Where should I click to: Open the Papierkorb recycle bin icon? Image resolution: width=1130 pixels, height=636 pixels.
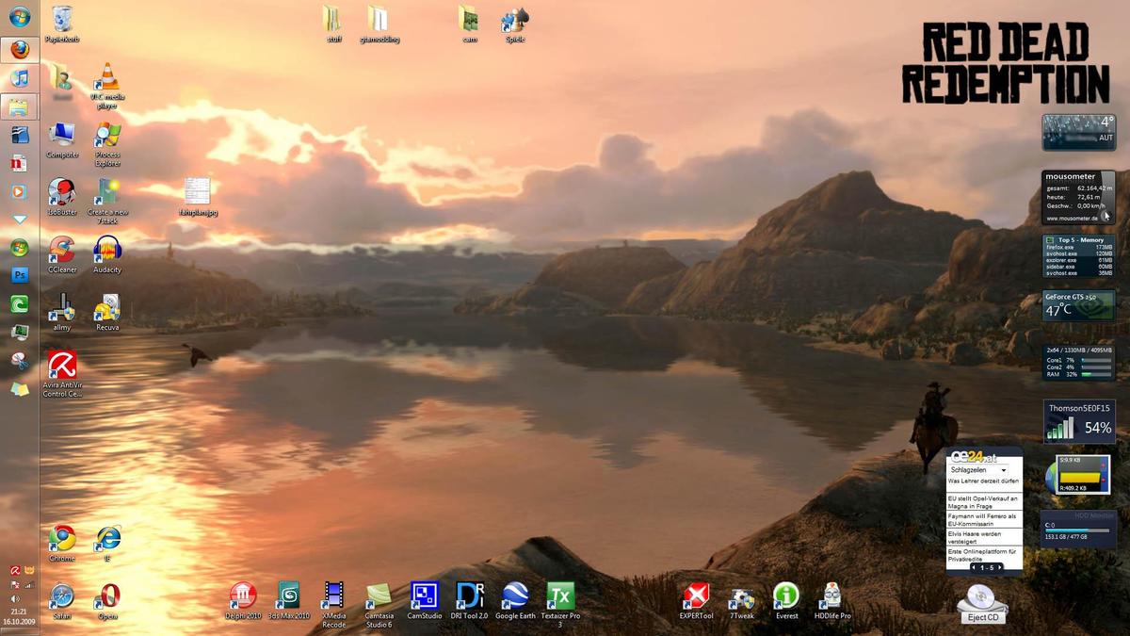click(63, 24)
